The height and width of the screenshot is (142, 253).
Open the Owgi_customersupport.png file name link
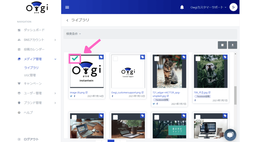(x=126, y=92)
